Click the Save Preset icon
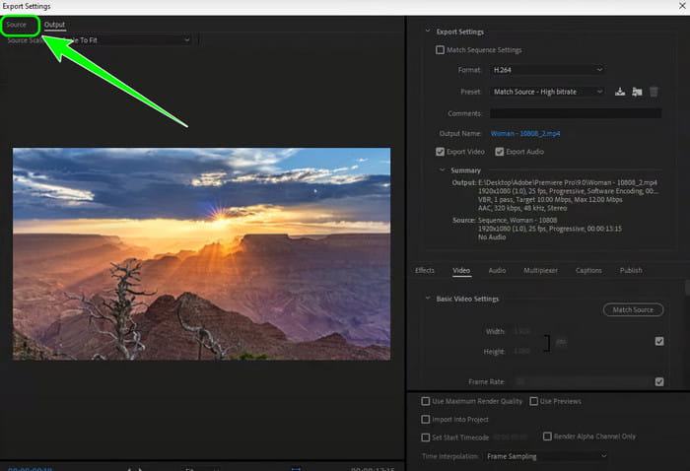This screenshot has width=690, height=471. pyautogui.click(x=620, y=92)
